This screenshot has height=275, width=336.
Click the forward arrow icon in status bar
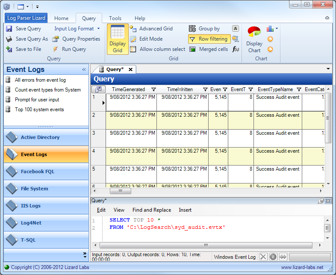[x=283, y=257]
